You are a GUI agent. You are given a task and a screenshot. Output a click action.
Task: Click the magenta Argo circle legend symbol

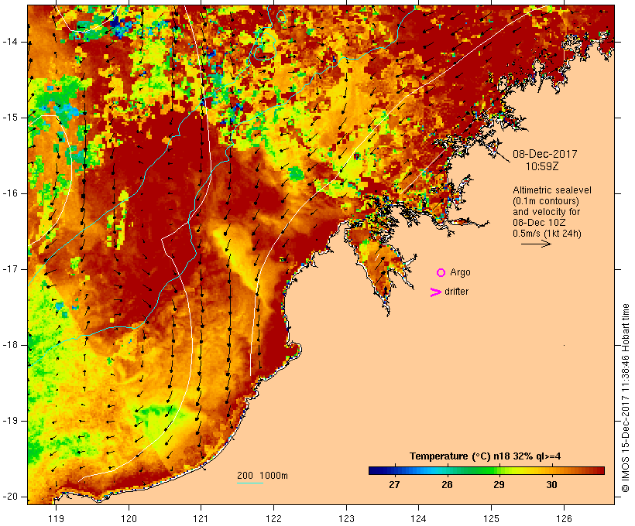click(x=441, y=273)
